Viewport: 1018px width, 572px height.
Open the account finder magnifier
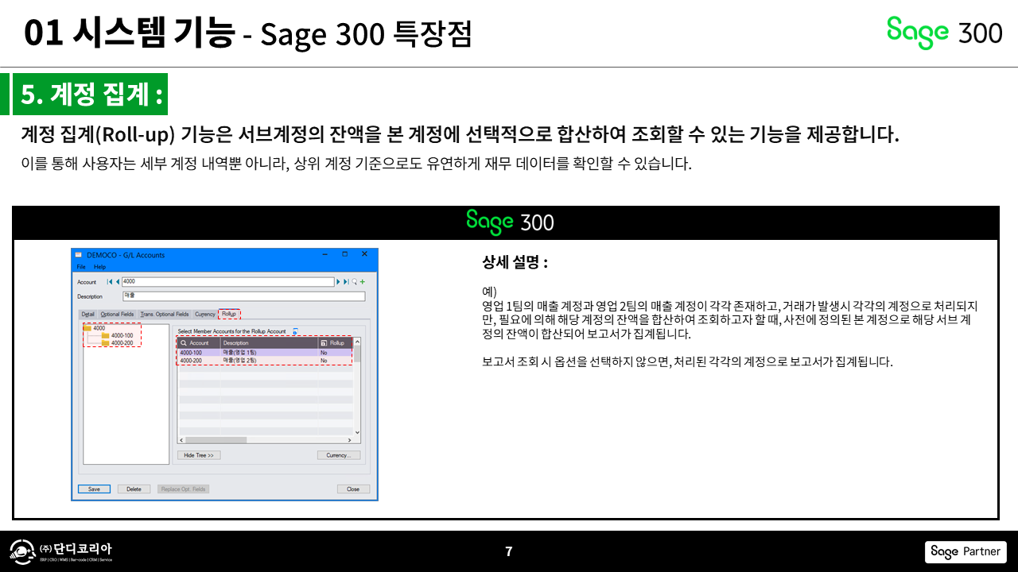[x=355, y=281]
